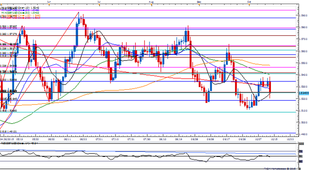This screenshot has width=309, height=170.
Task: Select the green MVA 50 legend entry
Action: point(20,12)
